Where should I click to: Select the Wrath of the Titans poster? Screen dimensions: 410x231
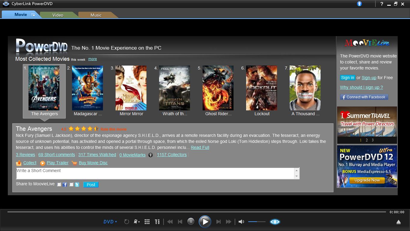coord(174,88)
